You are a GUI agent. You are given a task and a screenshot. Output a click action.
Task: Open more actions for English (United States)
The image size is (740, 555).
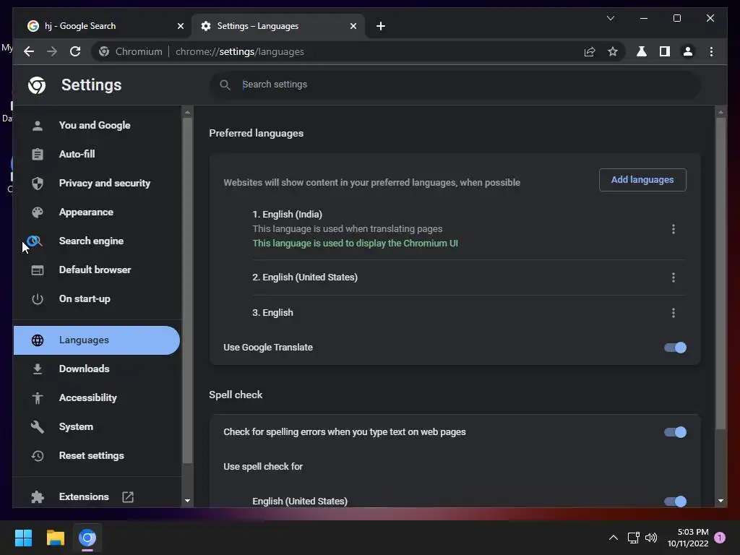coord(673,277)
